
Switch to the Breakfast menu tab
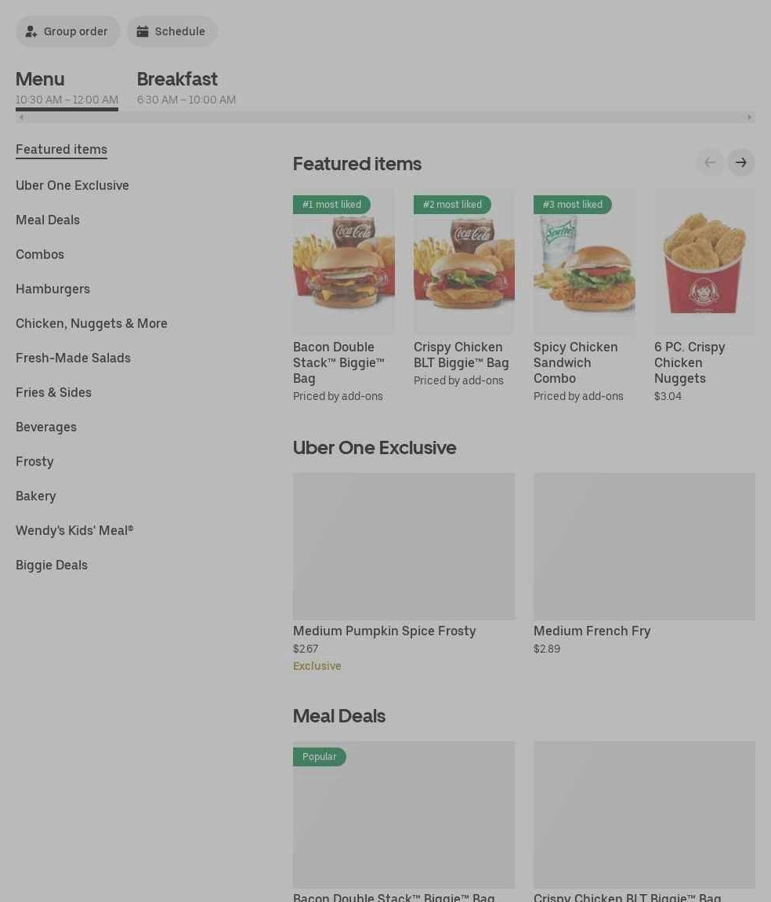click(186, 87)
